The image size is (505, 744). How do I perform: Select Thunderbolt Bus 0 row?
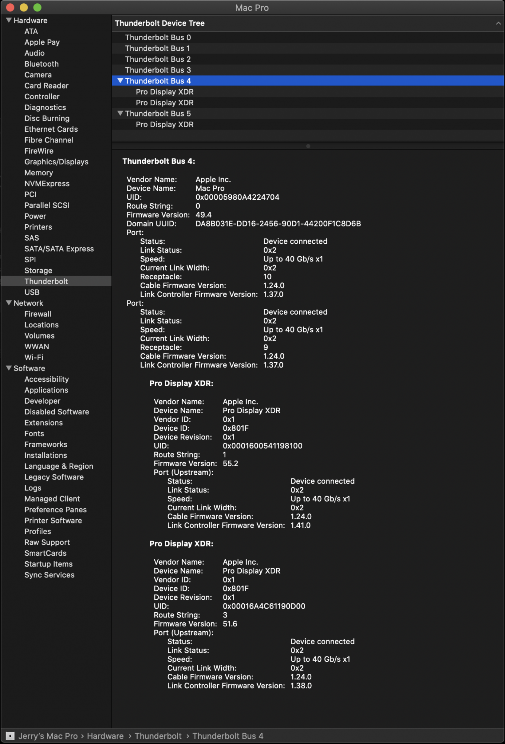coord(308,38)
